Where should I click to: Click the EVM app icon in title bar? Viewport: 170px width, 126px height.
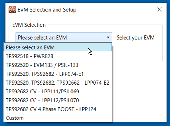click(x=11, y=10)
